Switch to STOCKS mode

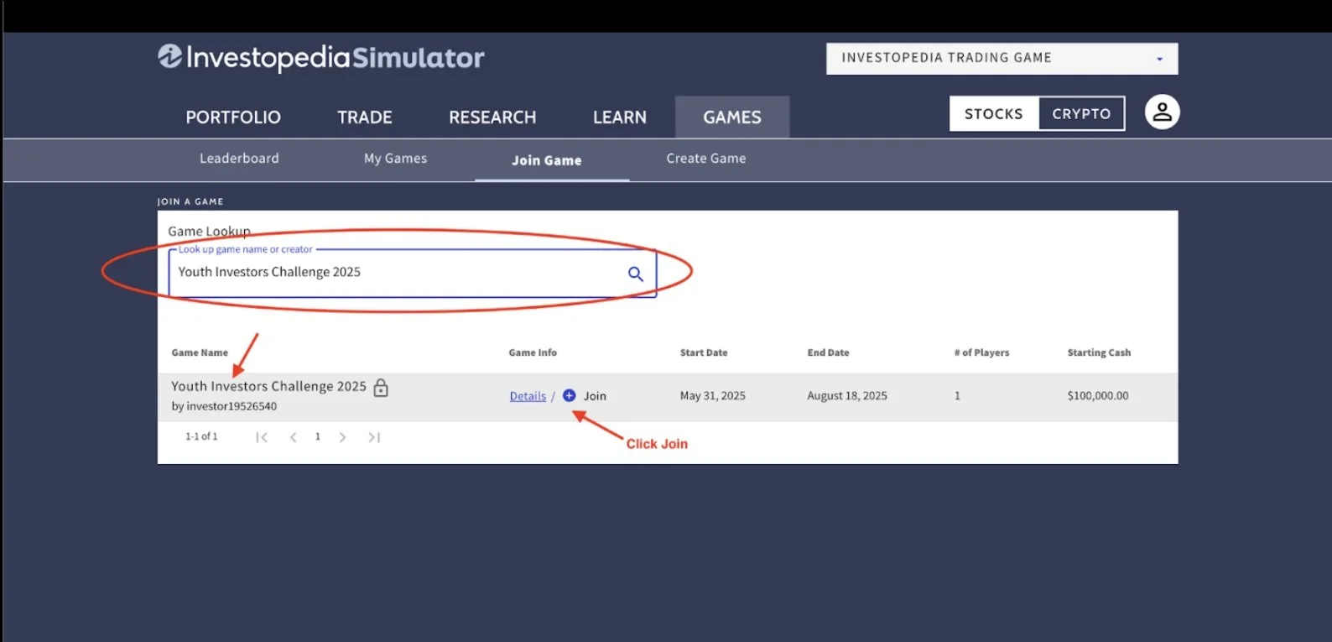click(x=994, y=113)
